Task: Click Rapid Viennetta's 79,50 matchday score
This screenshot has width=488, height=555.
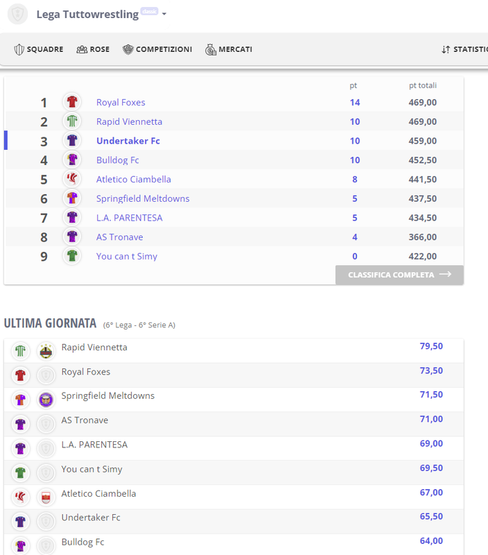Action: coord(431,346)
